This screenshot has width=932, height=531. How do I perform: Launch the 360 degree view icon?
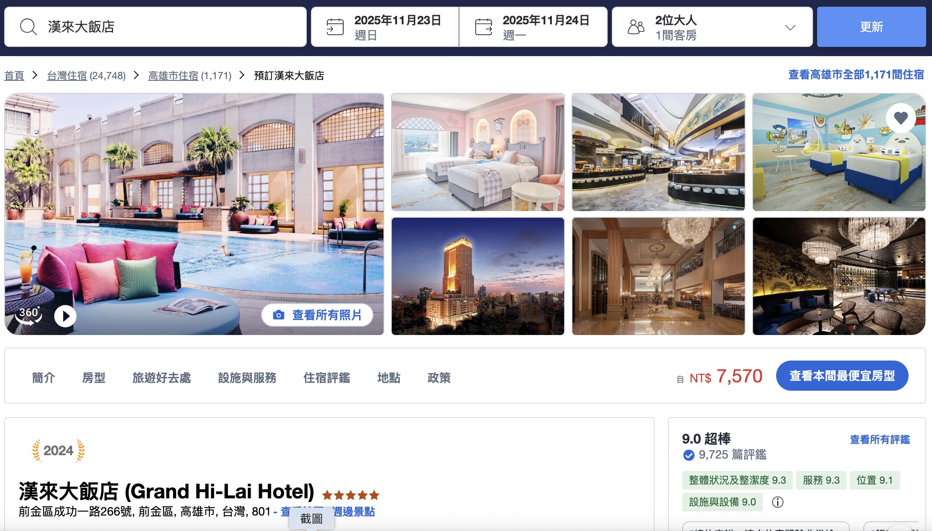point(28,315)
